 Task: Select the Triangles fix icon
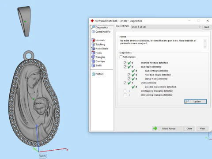pos(93,57)
